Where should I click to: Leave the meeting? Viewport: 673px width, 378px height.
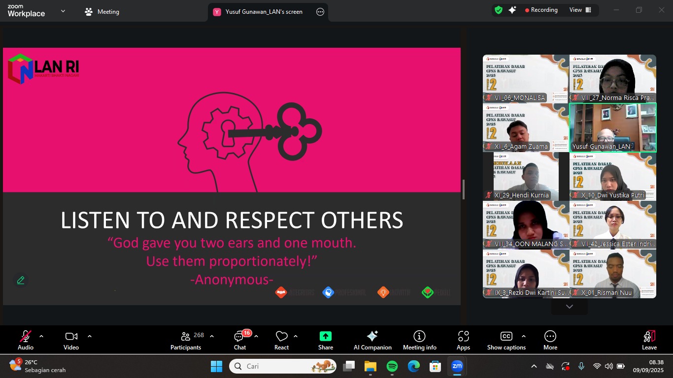point(649,340)
